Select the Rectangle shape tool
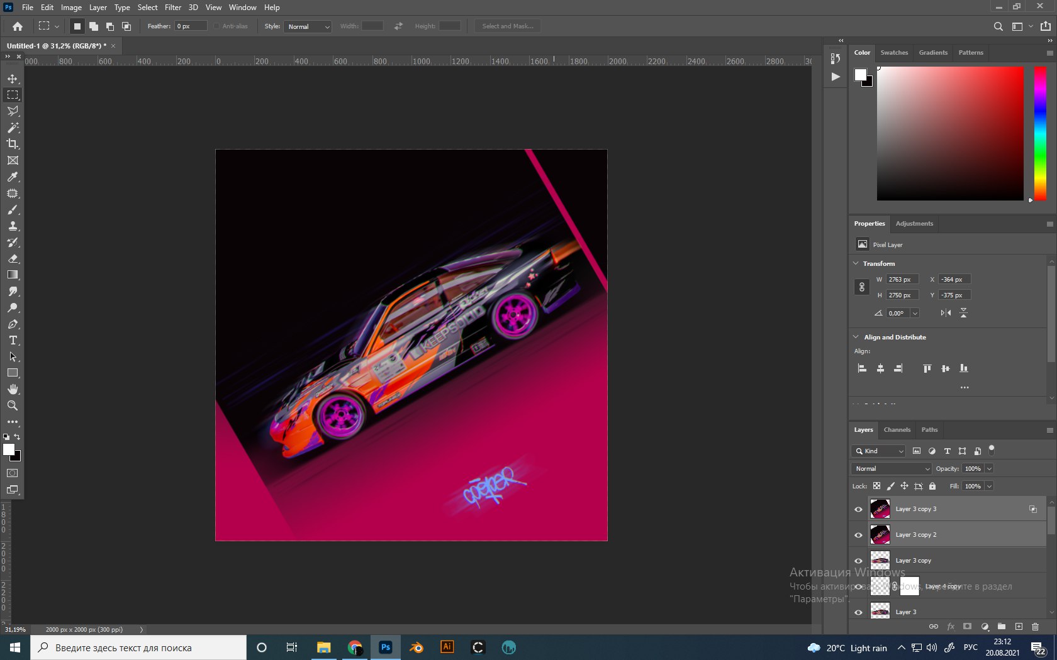 (x=13, y=373)
